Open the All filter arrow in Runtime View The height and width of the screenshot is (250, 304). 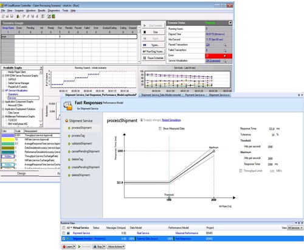click(71, 227)
